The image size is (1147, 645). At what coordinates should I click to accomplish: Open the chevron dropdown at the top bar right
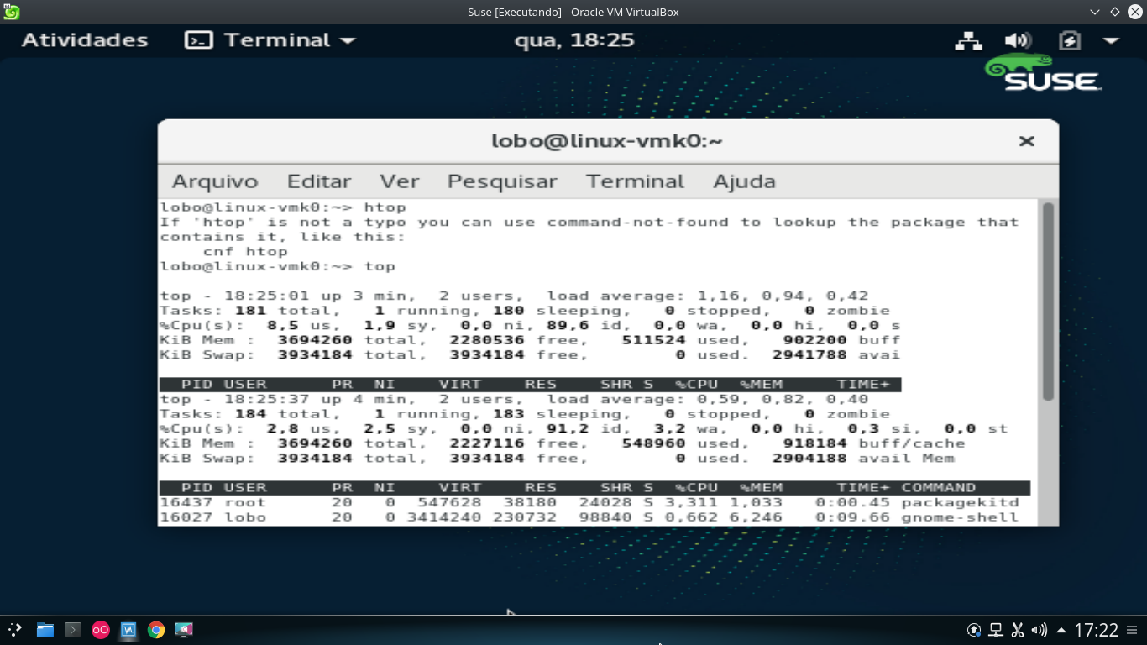(x=1112, y=39)
